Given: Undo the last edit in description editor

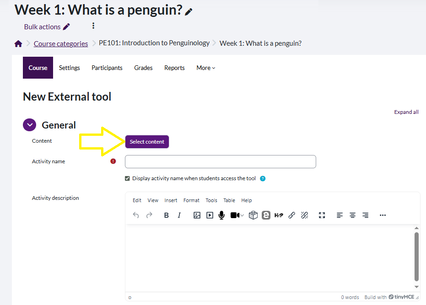Looking at the screenshot, I should (136, 215).
